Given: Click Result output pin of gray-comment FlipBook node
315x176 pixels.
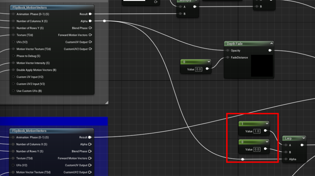Looking at the screenshot, I should point(90,14).
